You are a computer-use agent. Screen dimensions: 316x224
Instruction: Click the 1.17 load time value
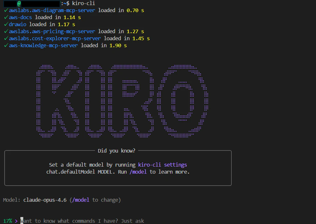point(63,24)
